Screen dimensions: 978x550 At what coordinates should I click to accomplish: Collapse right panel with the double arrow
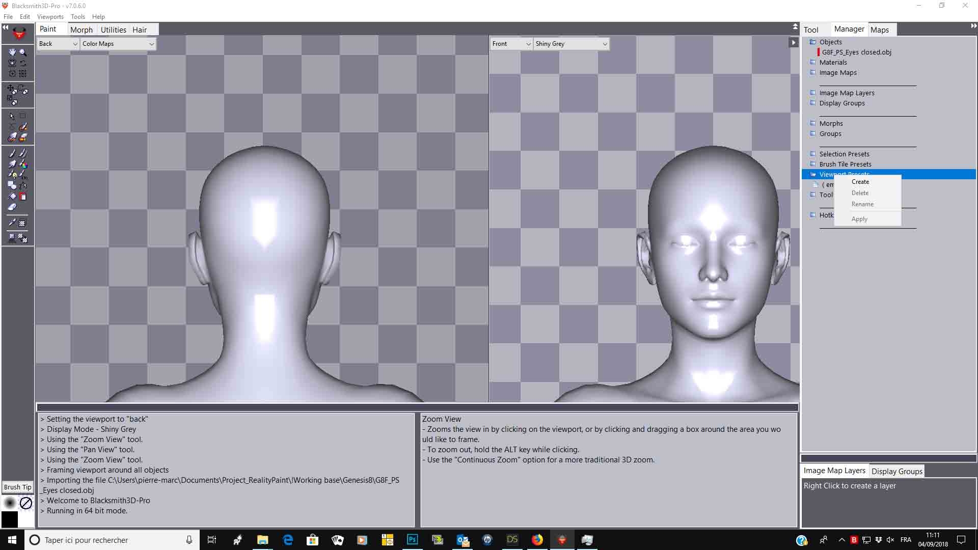[x=973, y=26]
